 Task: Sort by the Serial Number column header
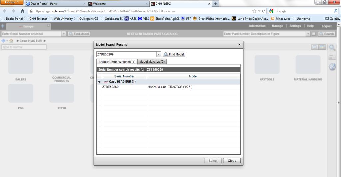click(x=124, y=76)
